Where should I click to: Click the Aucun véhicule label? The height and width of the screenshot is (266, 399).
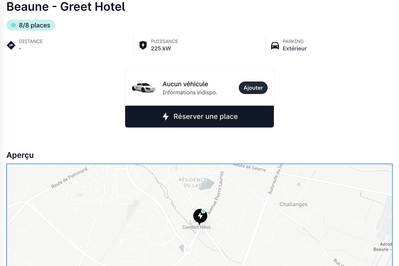tap(185, 84)
